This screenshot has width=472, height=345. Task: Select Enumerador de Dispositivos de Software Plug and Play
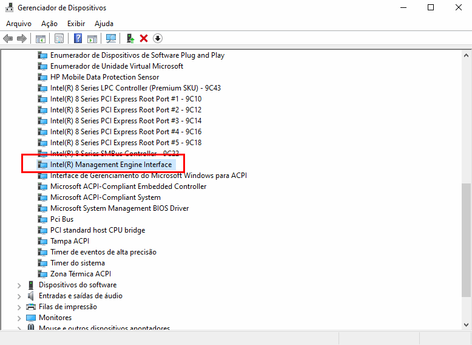click(x=137, y=55)
